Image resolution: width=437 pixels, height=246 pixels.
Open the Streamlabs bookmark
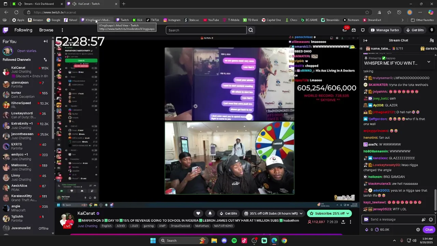(x=330, y=20)
